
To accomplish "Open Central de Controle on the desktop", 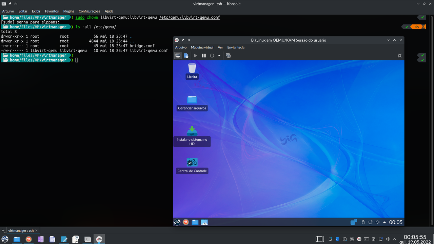I will tap(192, 165).
